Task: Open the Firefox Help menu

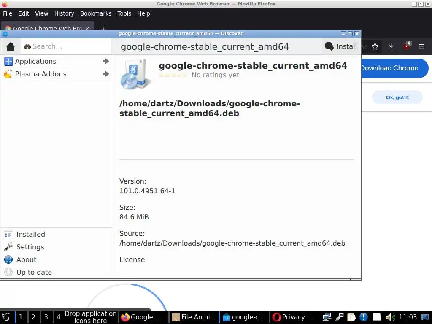Action: click(143, 13)
